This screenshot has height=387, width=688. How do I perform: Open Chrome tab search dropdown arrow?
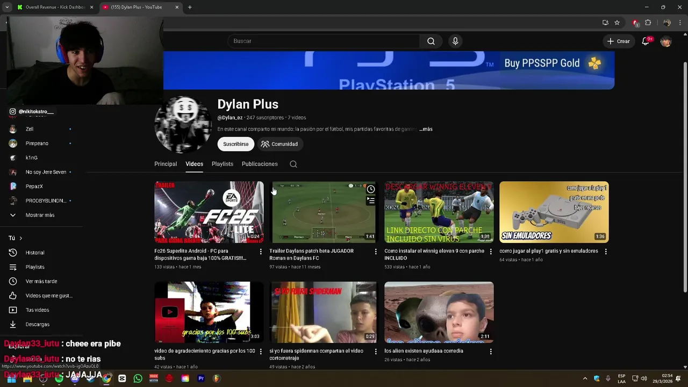click(x=7, y=7)
